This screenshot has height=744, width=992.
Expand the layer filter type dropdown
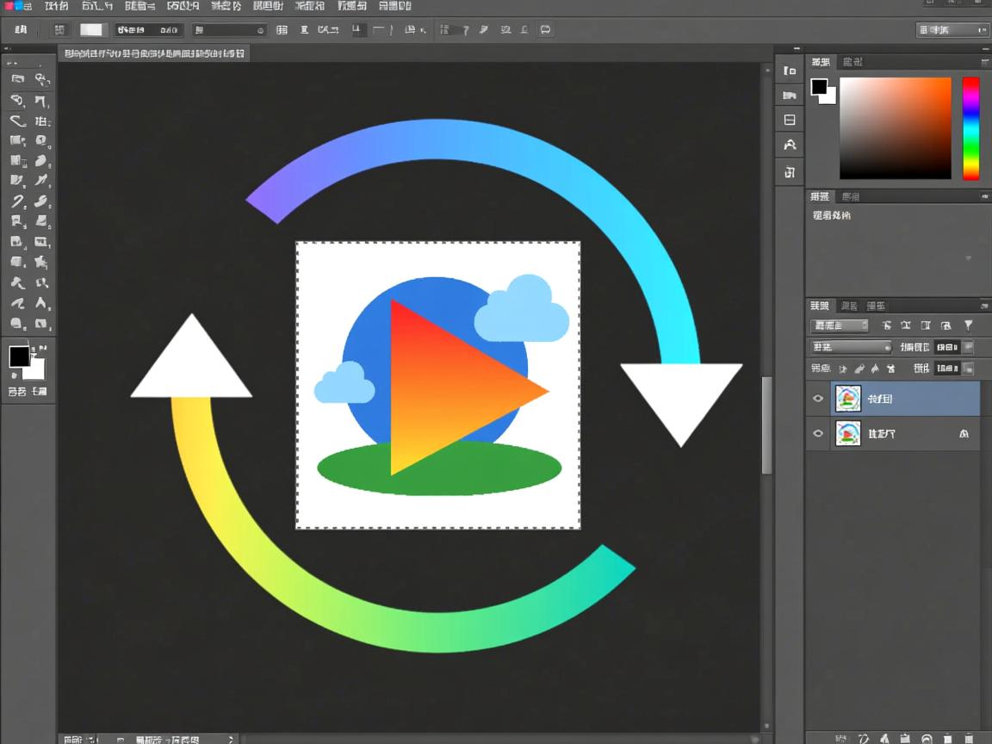point(840,325)
